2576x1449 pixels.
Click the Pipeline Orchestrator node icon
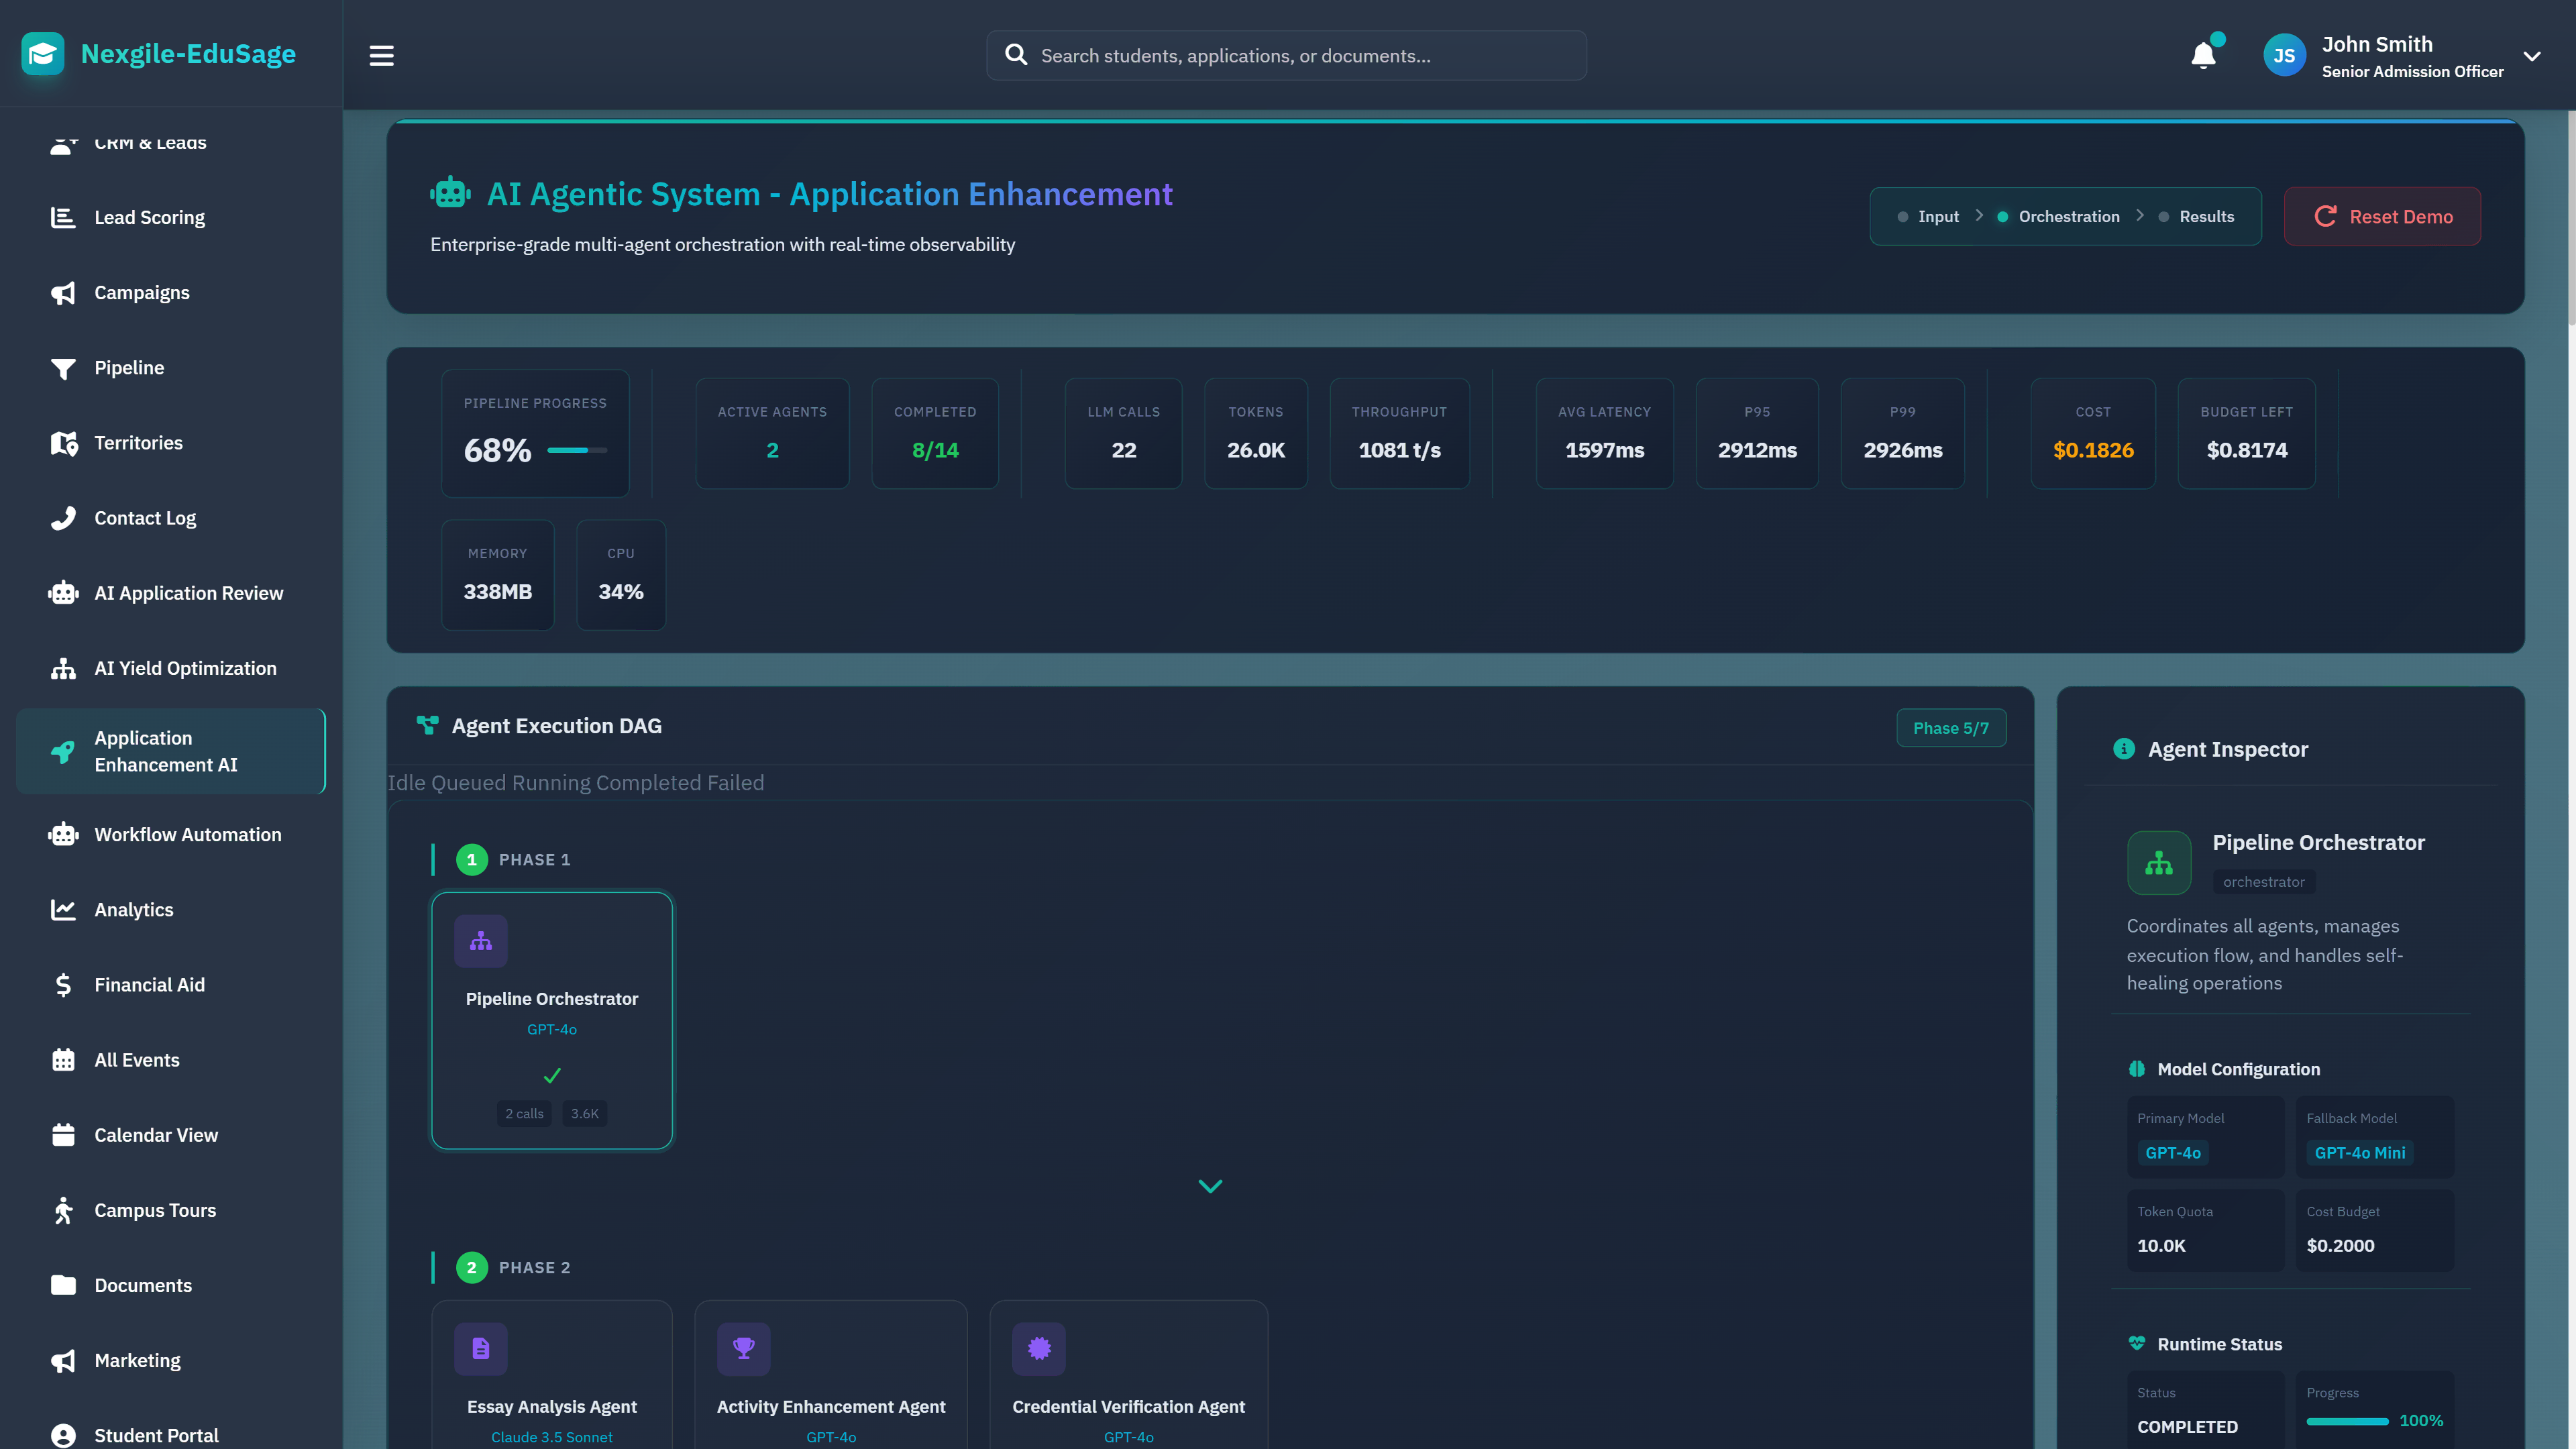pos(481,940)
